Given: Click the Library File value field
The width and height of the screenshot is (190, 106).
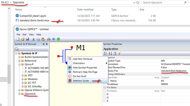Looking at the screenshot, I should (175, 71).
